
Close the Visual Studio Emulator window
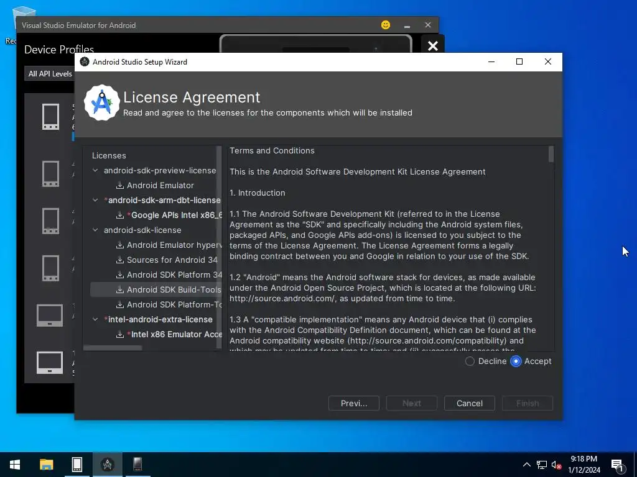click(x=428, y=25)
